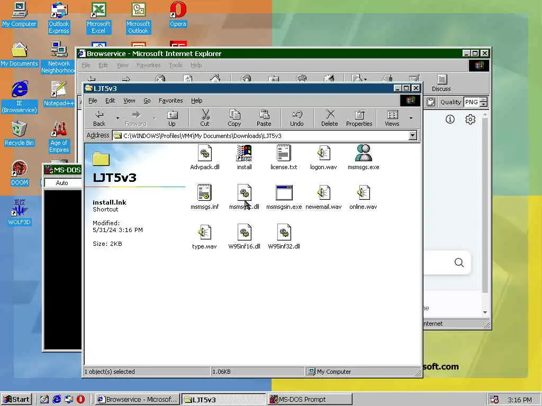Click the LJT5v3 taskbar button
Screen dimensions: 542x406
[x=224, y=400]
